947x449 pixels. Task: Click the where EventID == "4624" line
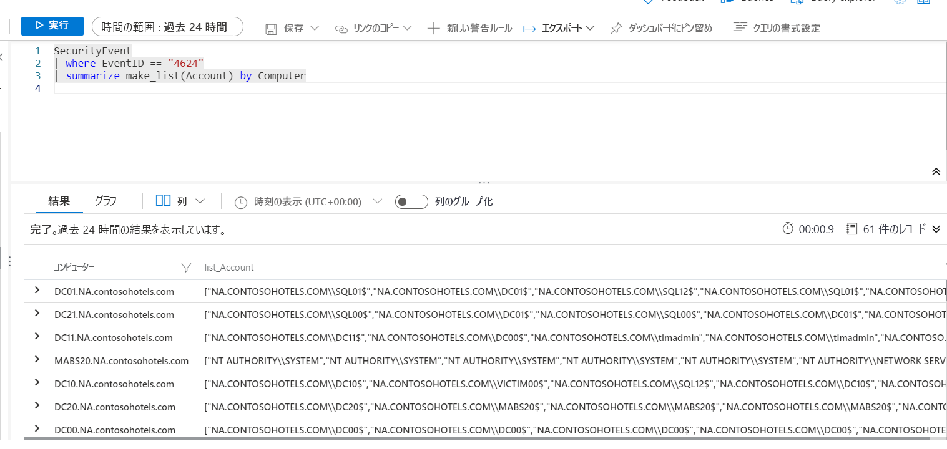(x=129, y=63)
